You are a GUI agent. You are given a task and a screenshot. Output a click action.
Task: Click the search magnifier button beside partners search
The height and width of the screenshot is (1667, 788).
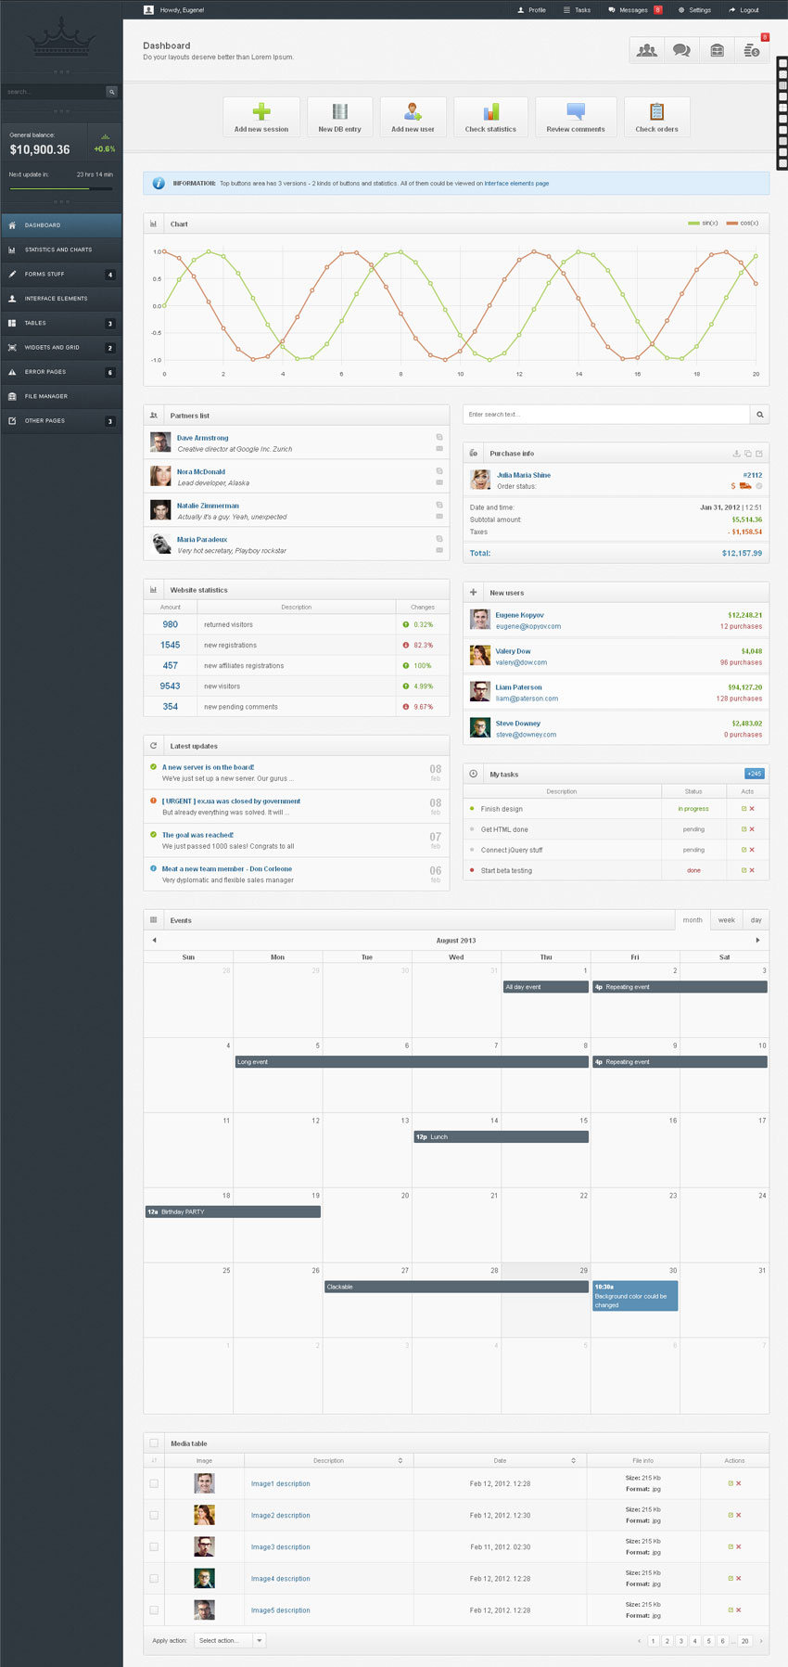[x=759, y=415]
